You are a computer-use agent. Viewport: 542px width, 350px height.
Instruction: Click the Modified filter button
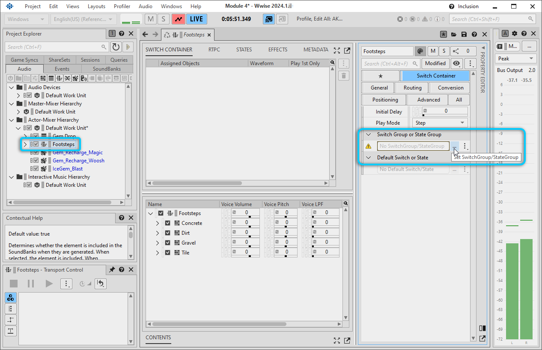[x=435, y=63]
